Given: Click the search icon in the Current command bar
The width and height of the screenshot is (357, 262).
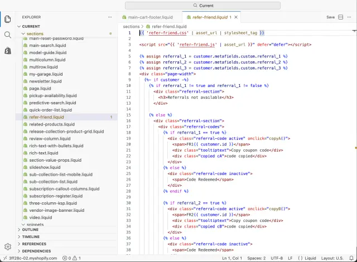Looking at the screenshot, I should (x=195, y=6).
